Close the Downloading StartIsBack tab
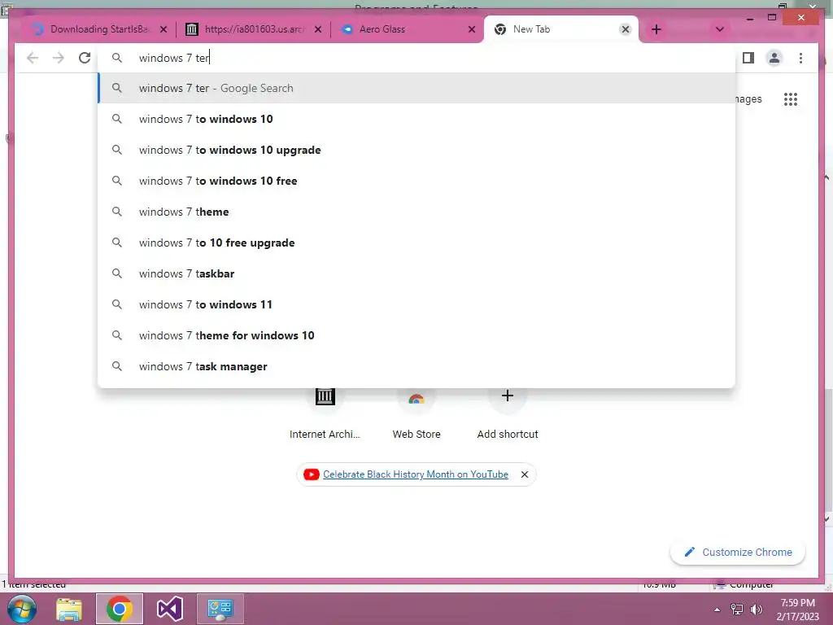This screenshot has width=833, height=625. point(164,29)
